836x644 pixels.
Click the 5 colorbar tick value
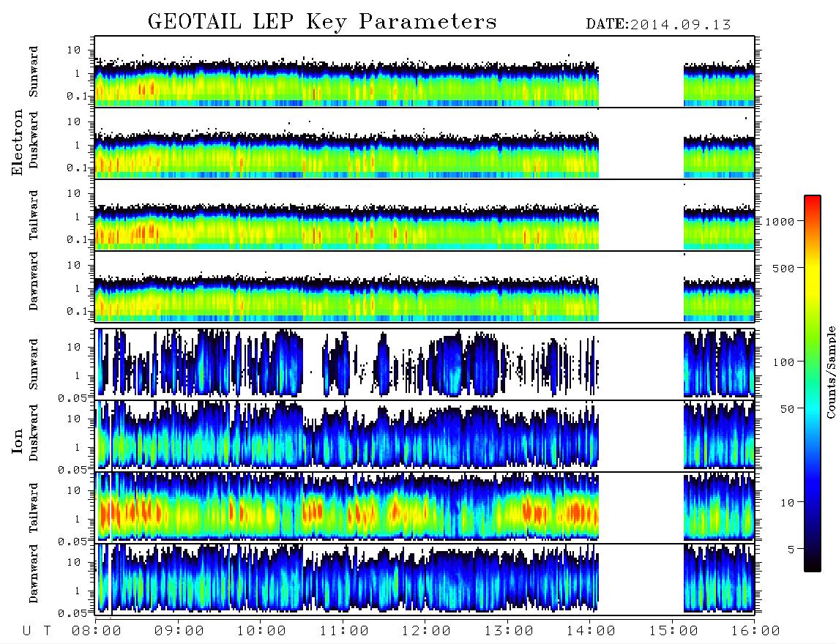(x=791, y=550)
